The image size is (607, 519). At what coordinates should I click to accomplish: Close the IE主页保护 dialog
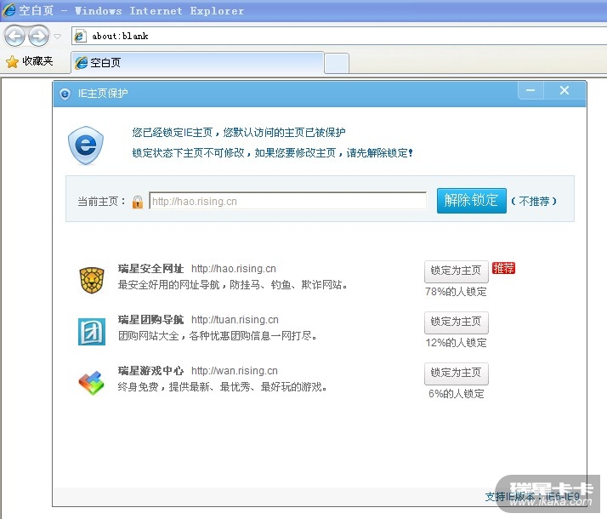coord(564,91)
